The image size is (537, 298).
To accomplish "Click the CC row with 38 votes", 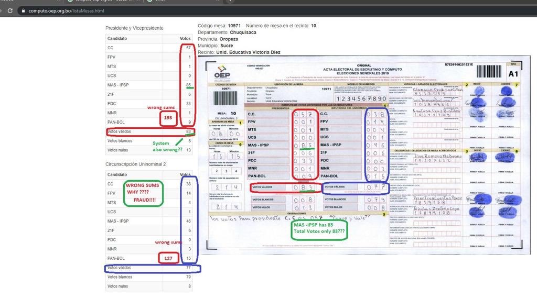I will pyautogui.click(x=149, y=184).
